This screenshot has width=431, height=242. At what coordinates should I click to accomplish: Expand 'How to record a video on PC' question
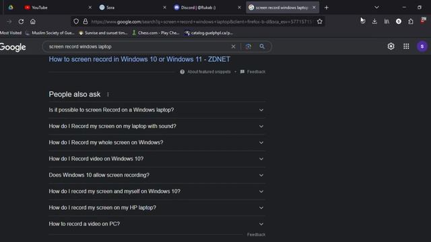coord(157,224)
